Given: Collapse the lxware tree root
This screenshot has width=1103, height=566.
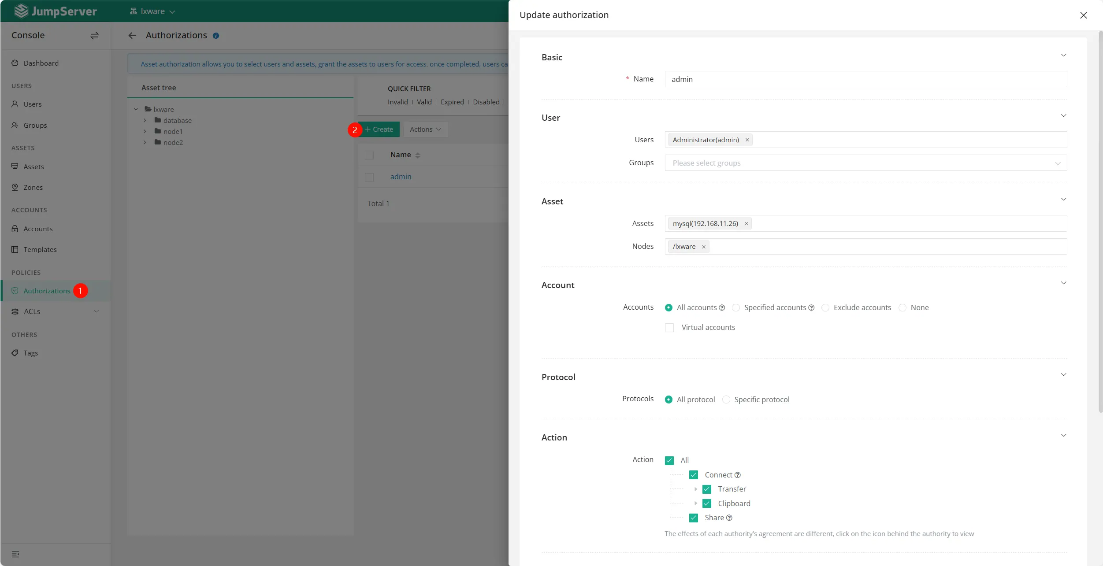Looking at the screenshot, I should (136, 109).
